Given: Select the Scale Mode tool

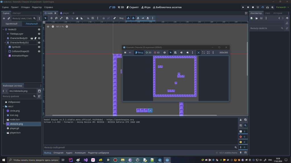Looking at the screenshot, I should pyautogui.click(x=61, y=18).
